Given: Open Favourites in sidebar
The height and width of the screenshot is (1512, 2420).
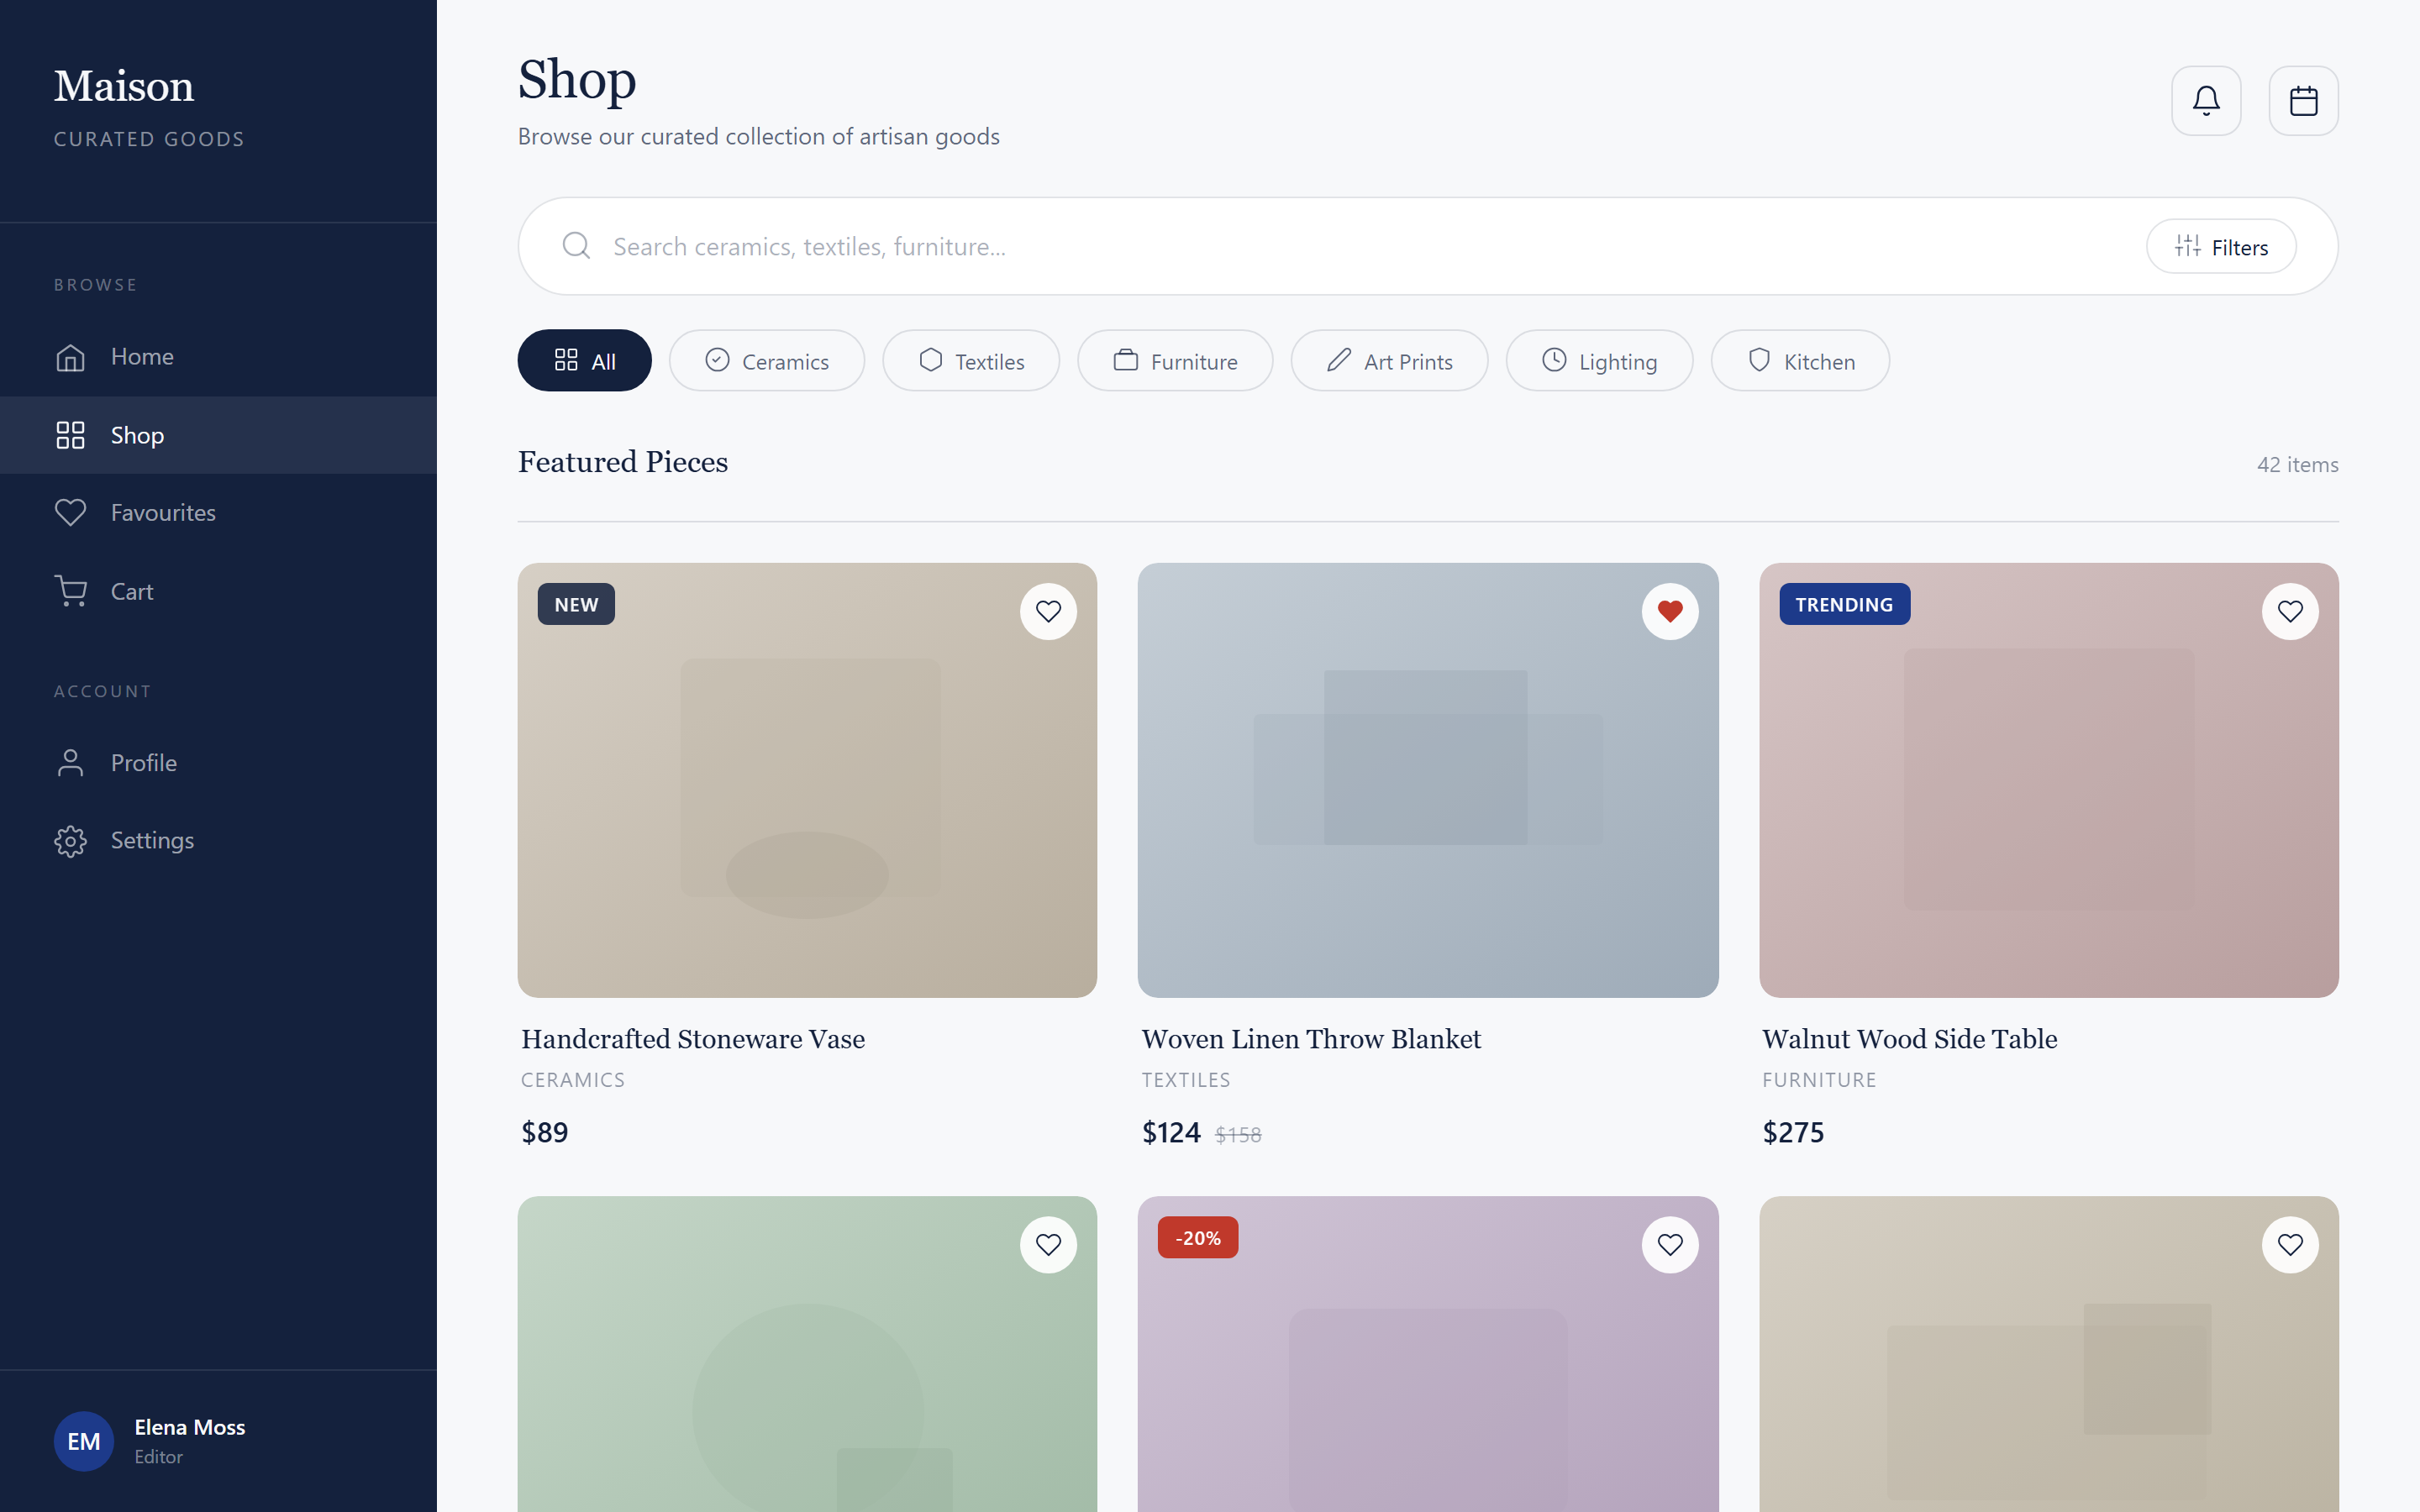Looking at the screenshot, I should pos(218,513).
